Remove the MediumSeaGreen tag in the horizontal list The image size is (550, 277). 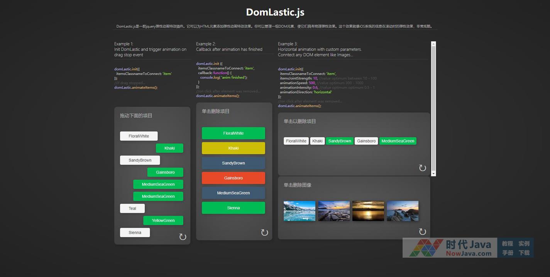click(398, 141)
